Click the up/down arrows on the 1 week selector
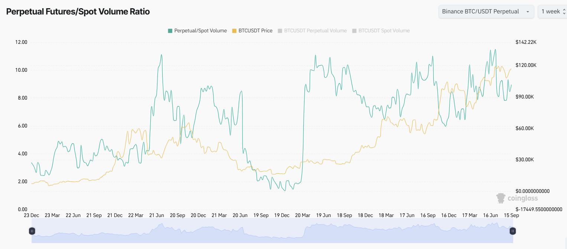The image size is (567, 249). pos(564,12)
